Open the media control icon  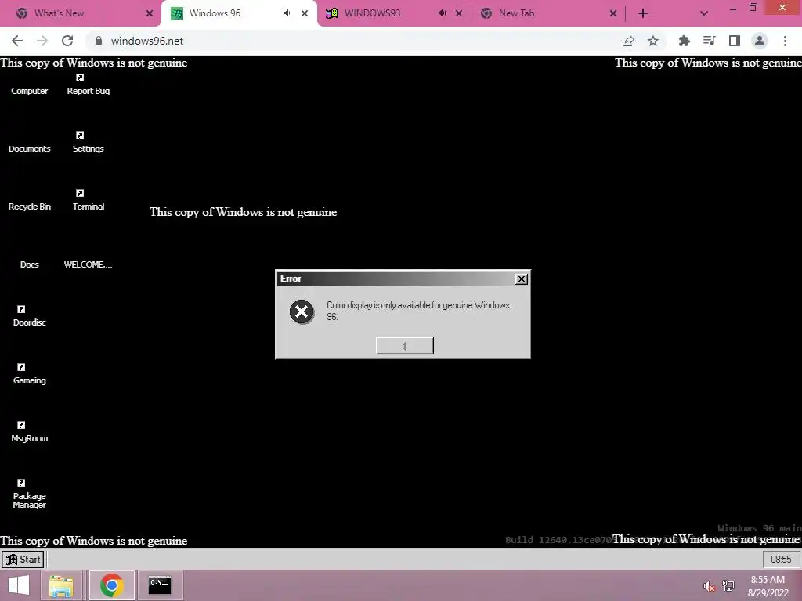[709, 41]
